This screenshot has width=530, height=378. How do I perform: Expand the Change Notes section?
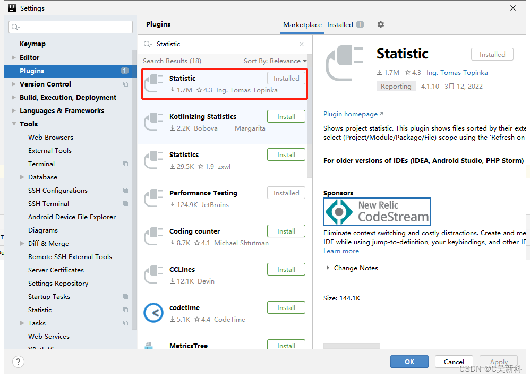pos(328,268)
